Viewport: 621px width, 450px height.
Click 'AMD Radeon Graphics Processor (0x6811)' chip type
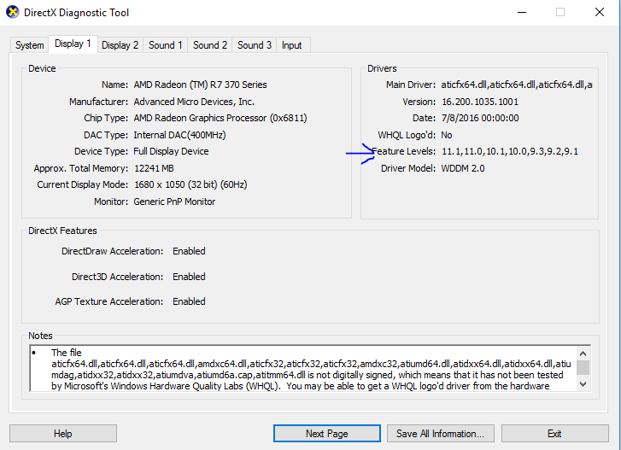coord(220,118)
